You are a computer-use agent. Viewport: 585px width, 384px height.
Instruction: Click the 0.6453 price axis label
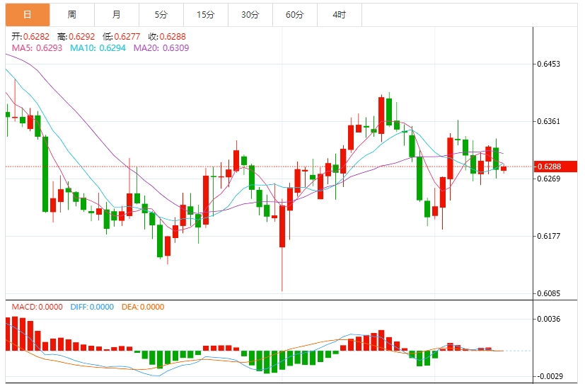(x=548, y=64)
